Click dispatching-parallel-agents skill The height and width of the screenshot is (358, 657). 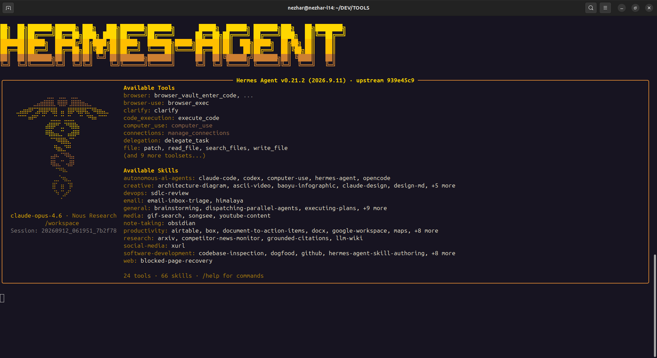252,208
